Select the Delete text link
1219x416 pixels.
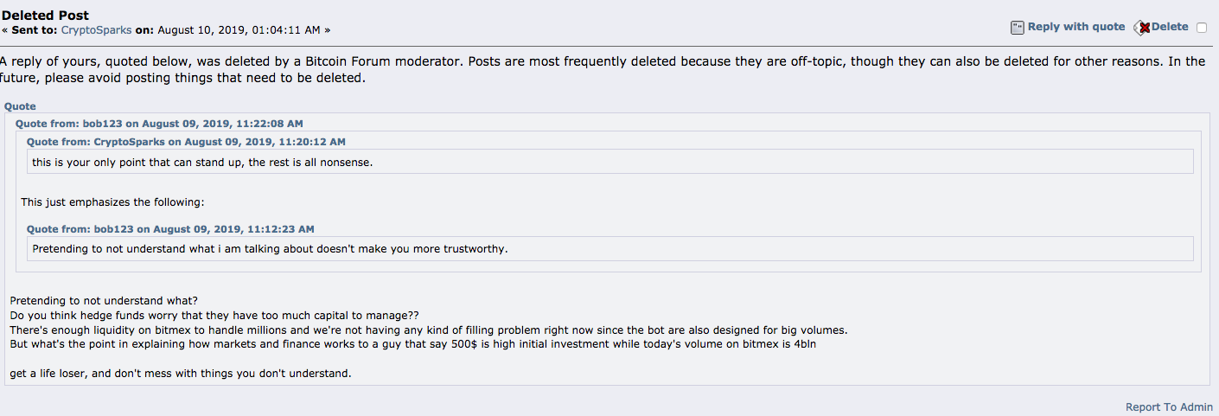pos(1170,27)
